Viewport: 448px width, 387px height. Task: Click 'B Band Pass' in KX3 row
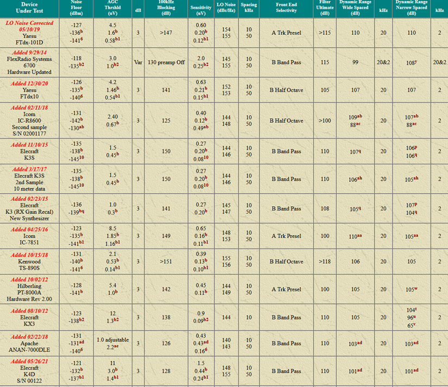pyautogui.click(x=286, y=318)
